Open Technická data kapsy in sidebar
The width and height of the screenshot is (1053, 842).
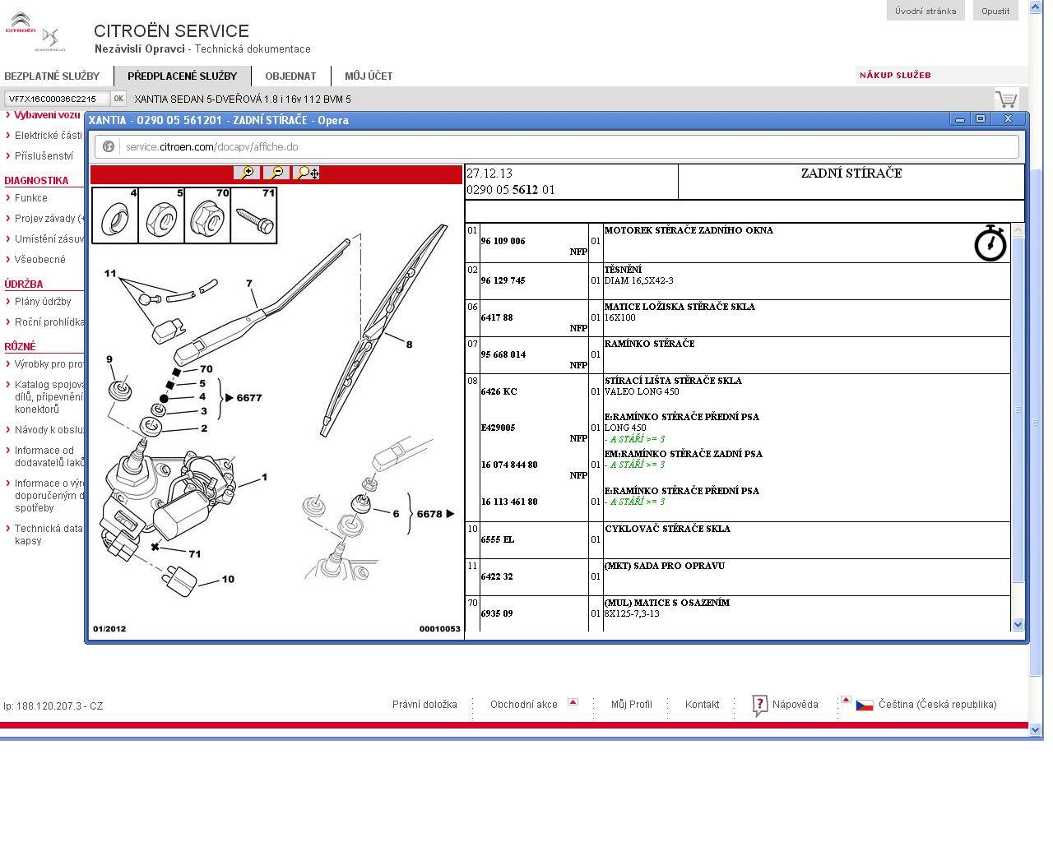click(48, 534)
